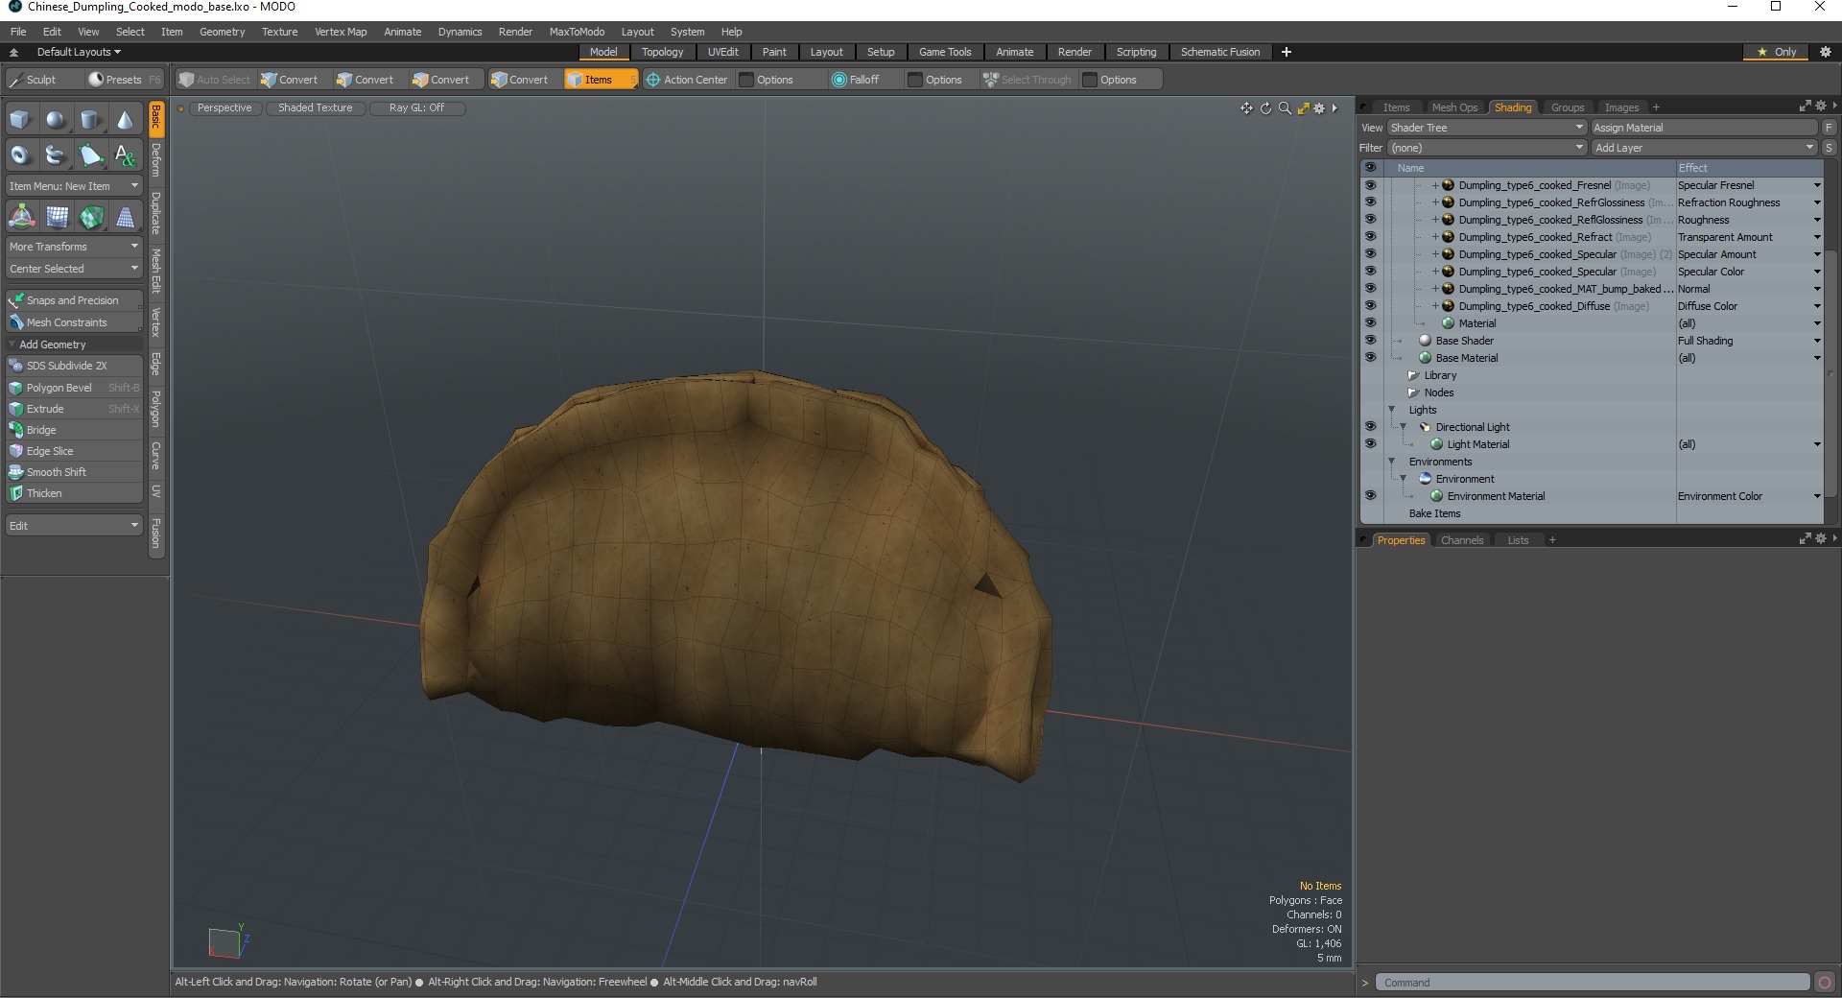
Task: Open the Deform vertical tab
Action: point(155,159)
